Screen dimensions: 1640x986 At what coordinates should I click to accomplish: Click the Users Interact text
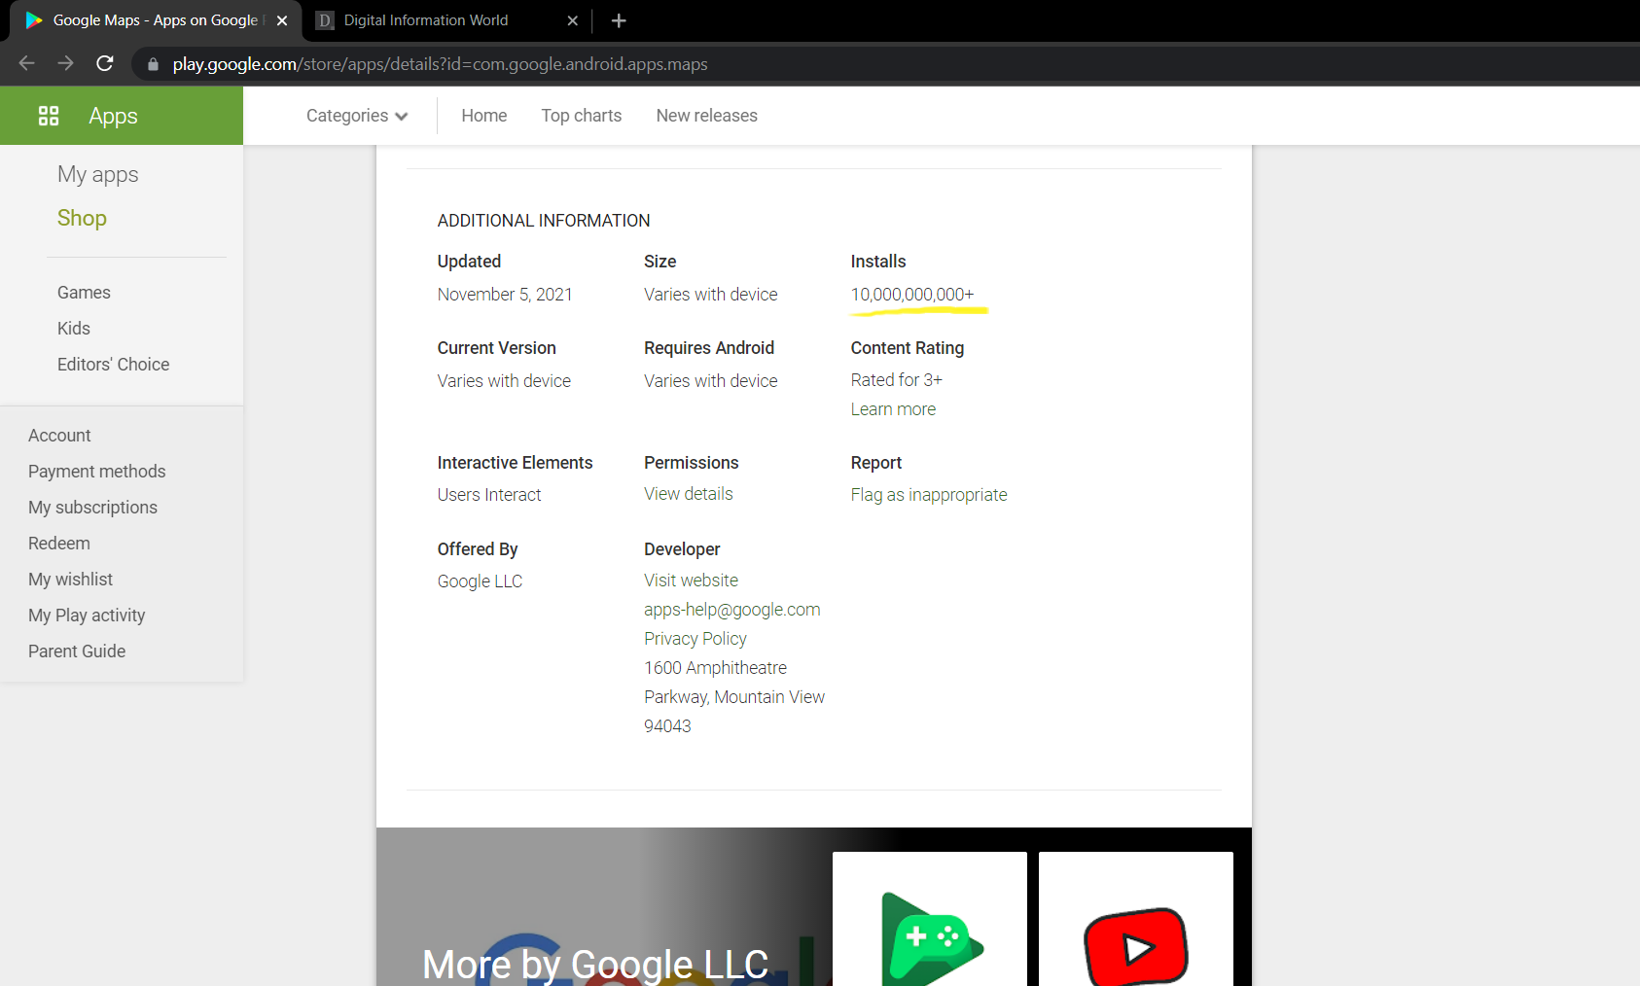coord(489,495)
